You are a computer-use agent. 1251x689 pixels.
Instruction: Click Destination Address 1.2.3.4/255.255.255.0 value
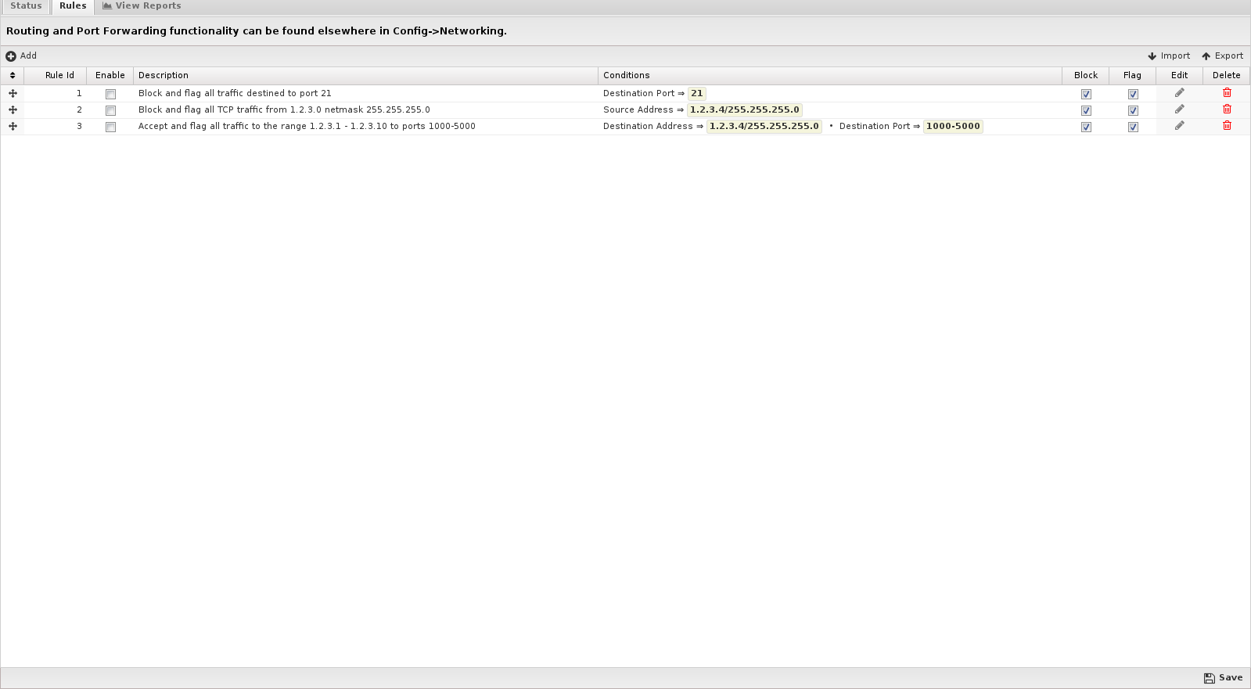click(x=764, y=126)
